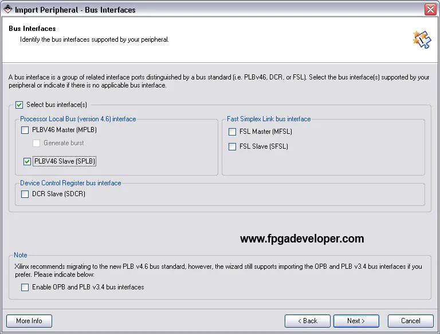The height and width of the screenshot is (334, 440).
Task: Open the More Info help button
Action: 29,321
